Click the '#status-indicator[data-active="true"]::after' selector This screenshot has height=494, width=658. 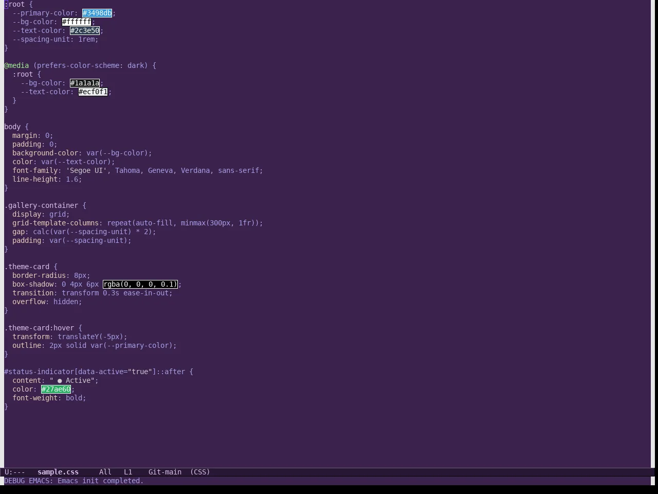point(95,372)
